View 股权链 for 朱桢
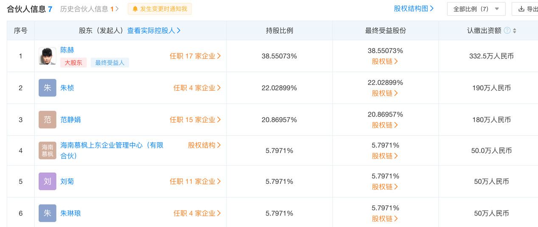The image size is (538, 227). pyautogui.click(x=385, y=93)
